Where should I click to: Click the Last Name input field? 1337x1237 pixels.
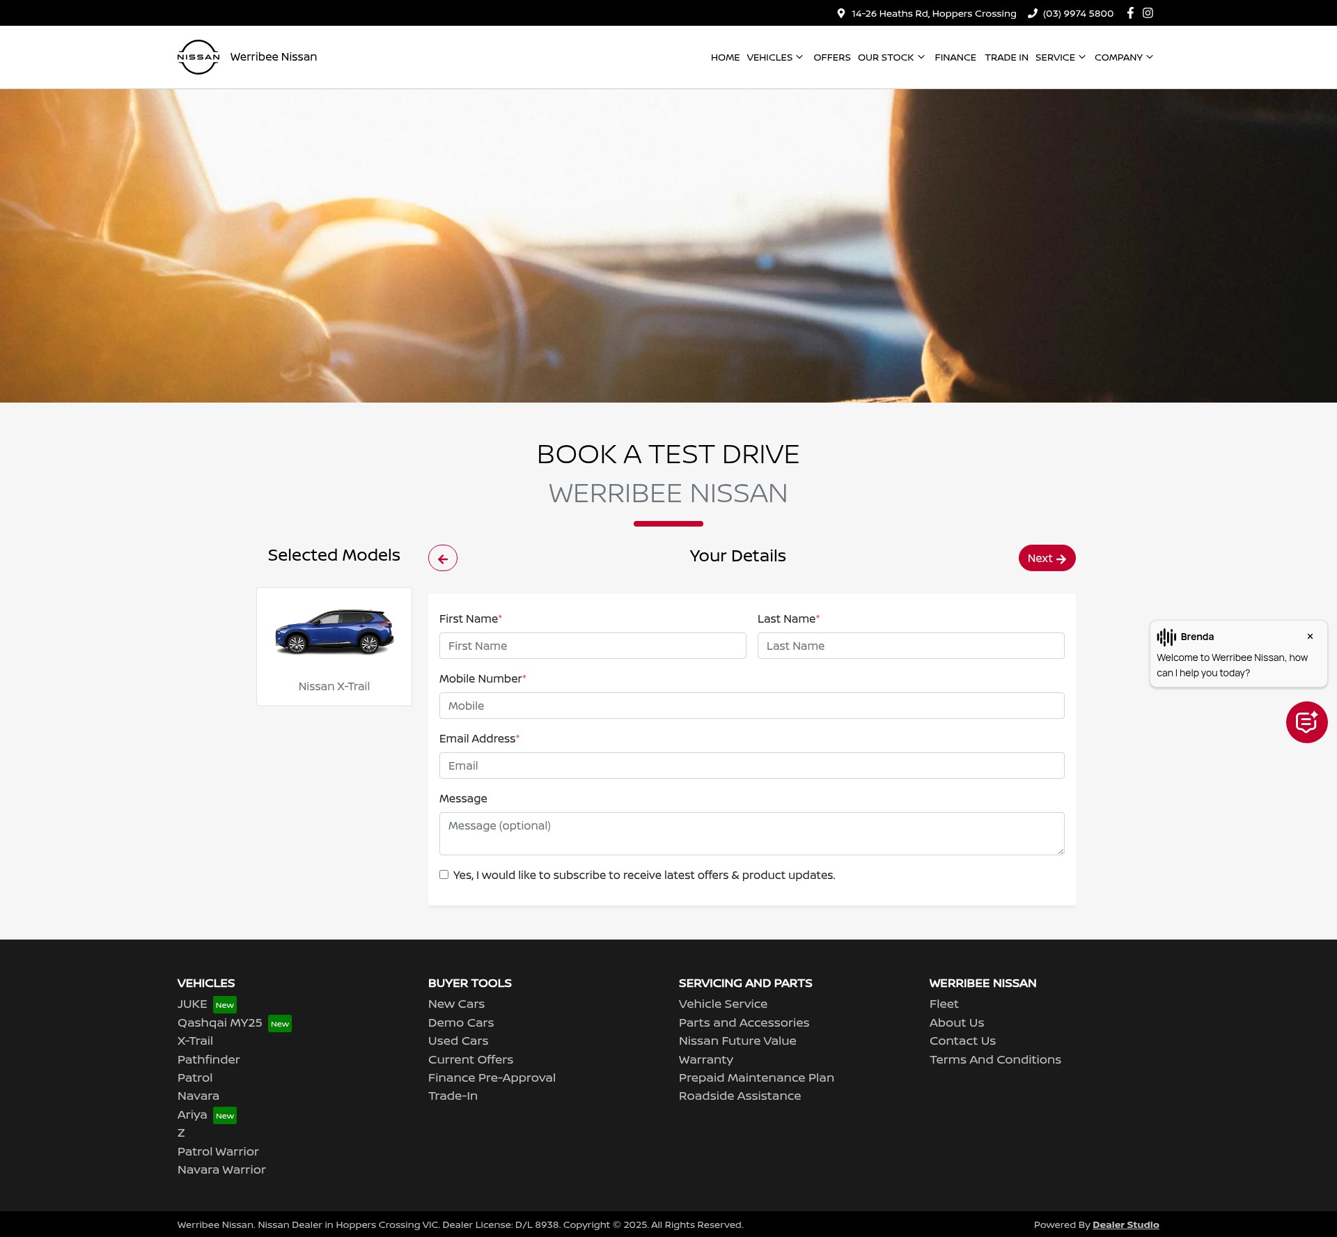911,646
